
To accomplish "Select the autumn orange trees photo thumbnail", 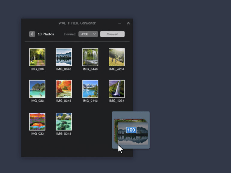I will click(x=64, y=89).
